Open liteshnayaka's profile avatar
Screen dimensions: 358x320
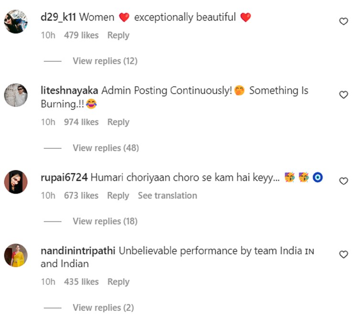(x=16, y=95)
